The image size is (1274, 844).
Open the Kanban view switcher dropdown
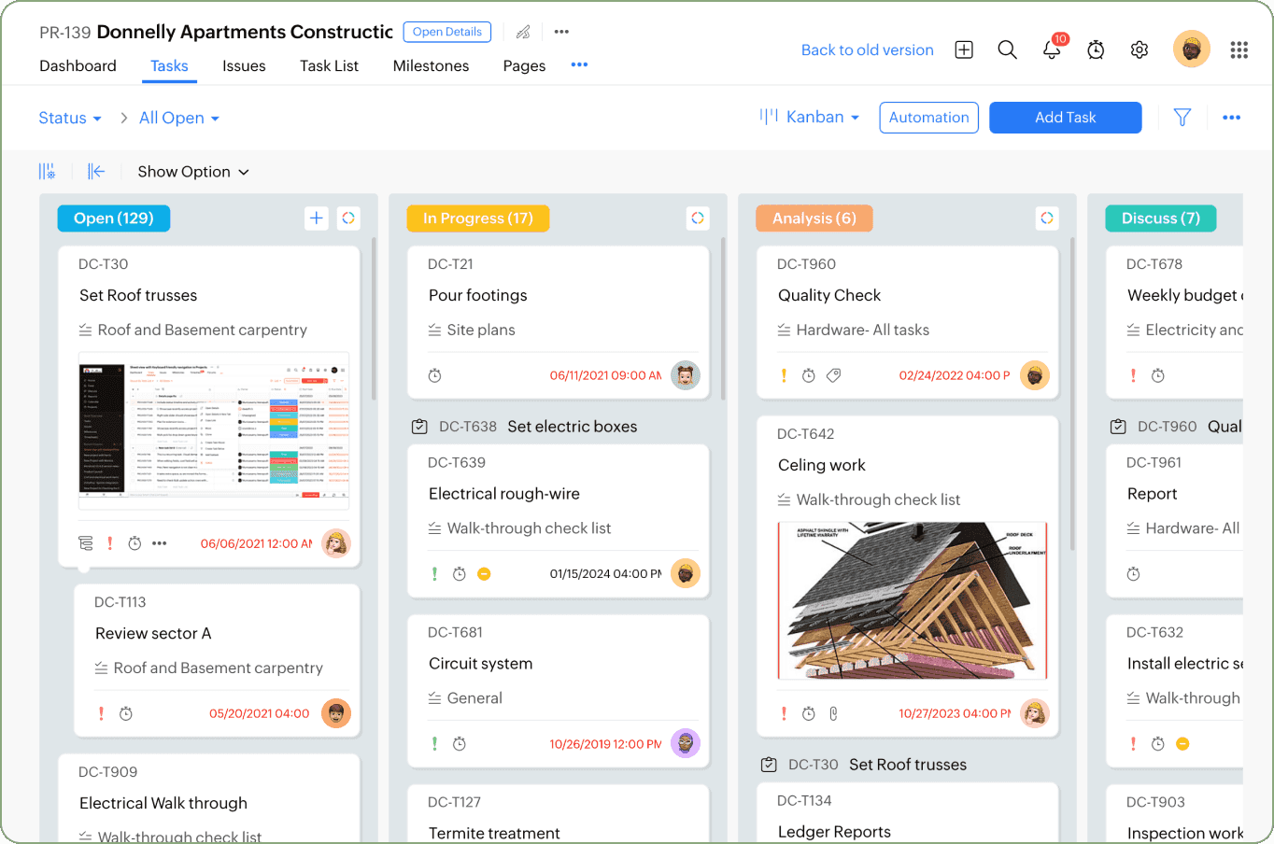pyautogui.click(x=812, y=118)
